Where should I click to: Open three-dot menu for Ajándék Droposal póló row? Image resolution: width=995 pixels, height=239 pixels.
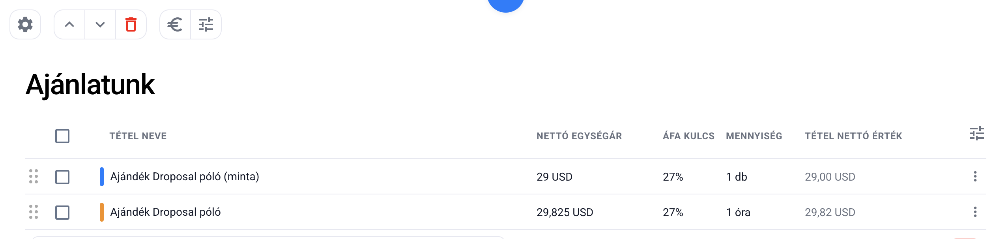pyautogui.click(x=975, y=212)
